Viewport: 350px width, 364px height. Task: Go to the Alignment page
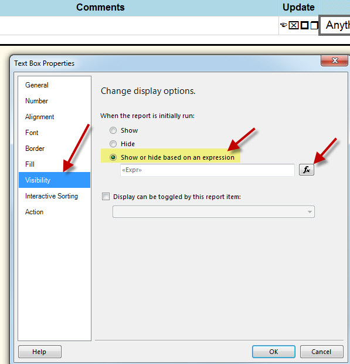[x=40, y=117]
